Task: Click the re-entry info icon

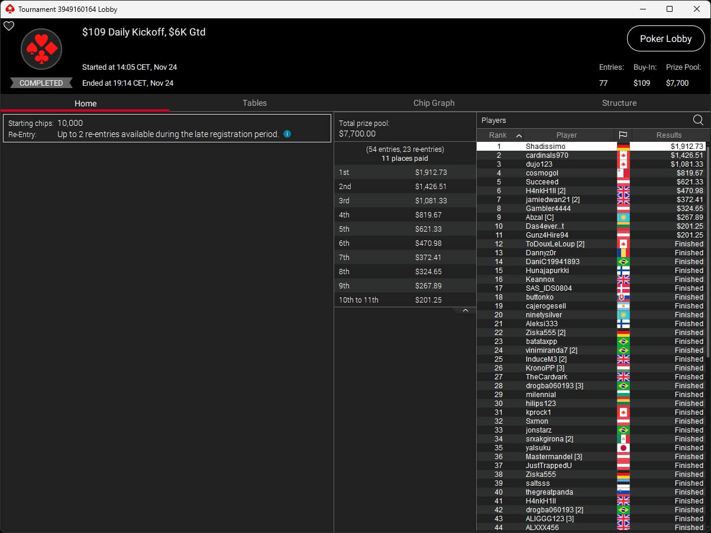Action: (287, 134)
